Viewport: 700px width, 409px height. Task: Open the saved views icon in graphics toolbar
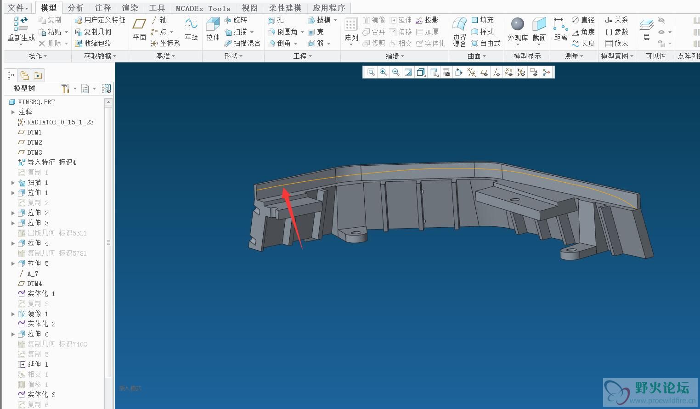coord(433,73)
